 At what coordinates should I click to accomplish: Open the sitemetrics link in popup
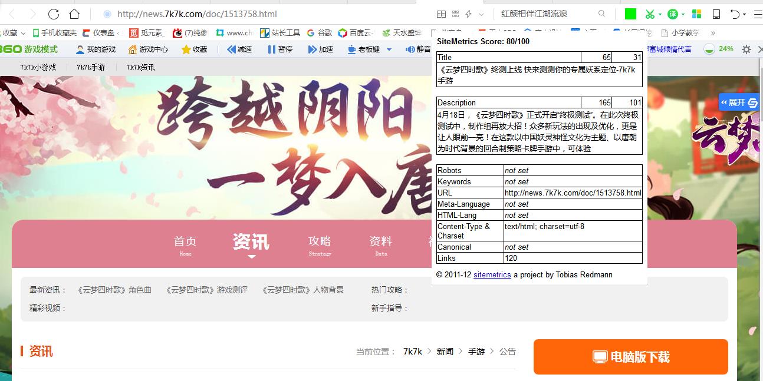point(492,275)
